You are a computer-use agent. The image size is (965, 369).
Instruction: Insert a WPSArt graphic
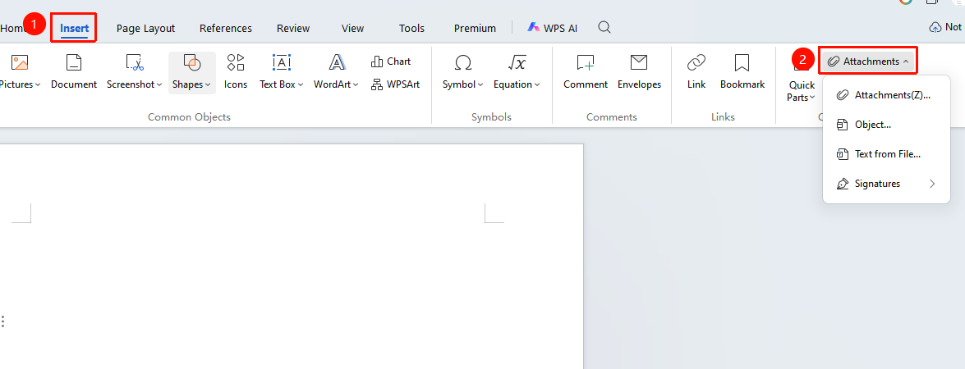395,84
